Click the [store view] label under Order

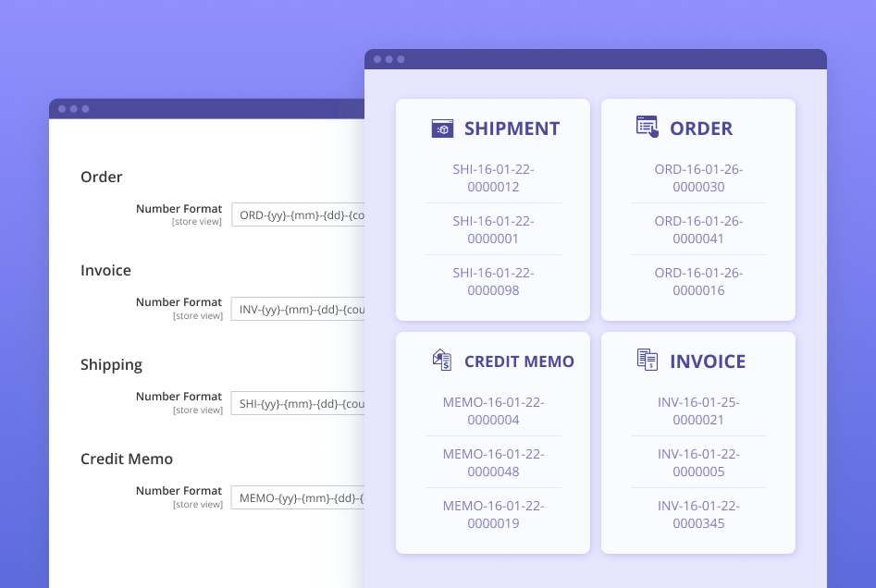(x=197, y=222)
